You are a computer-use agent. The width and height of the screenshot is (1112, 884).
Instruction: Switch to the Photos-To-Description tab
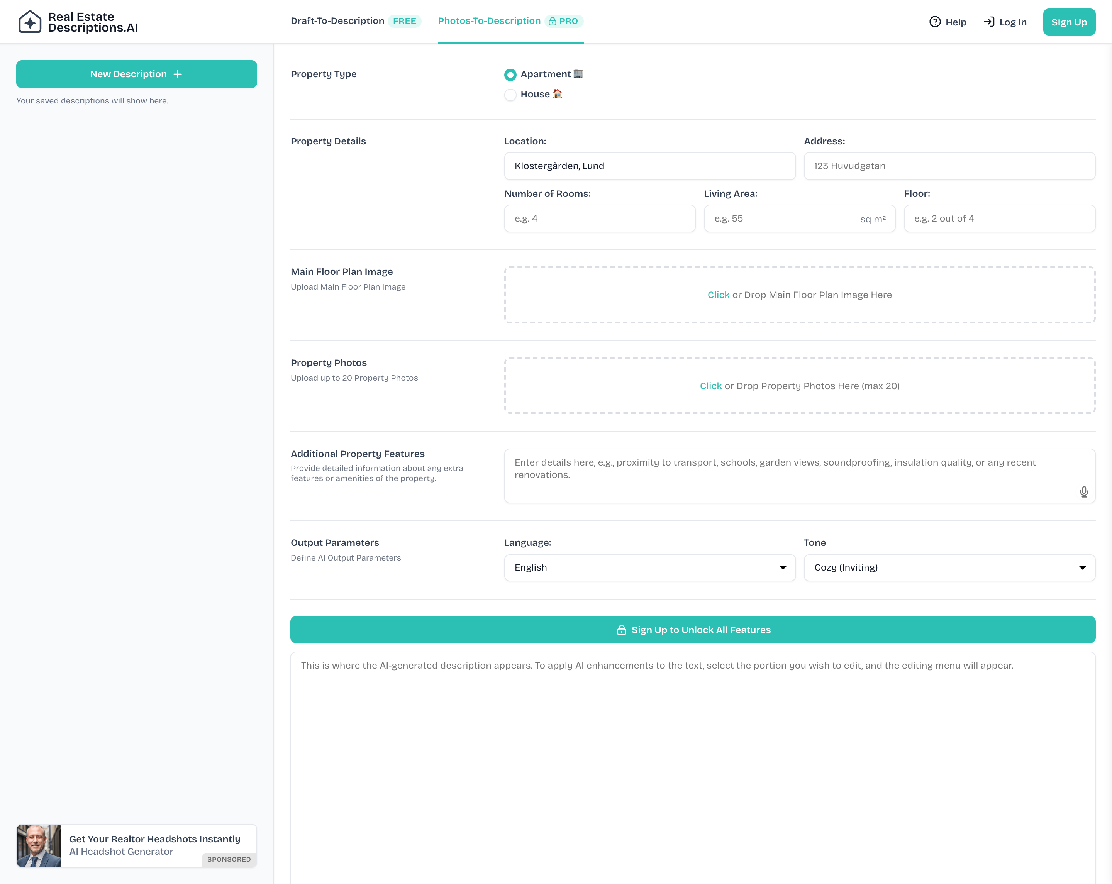pyautogui.click(x=489, y=21)
